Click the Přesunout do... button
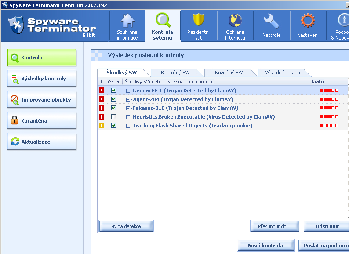 275,226
